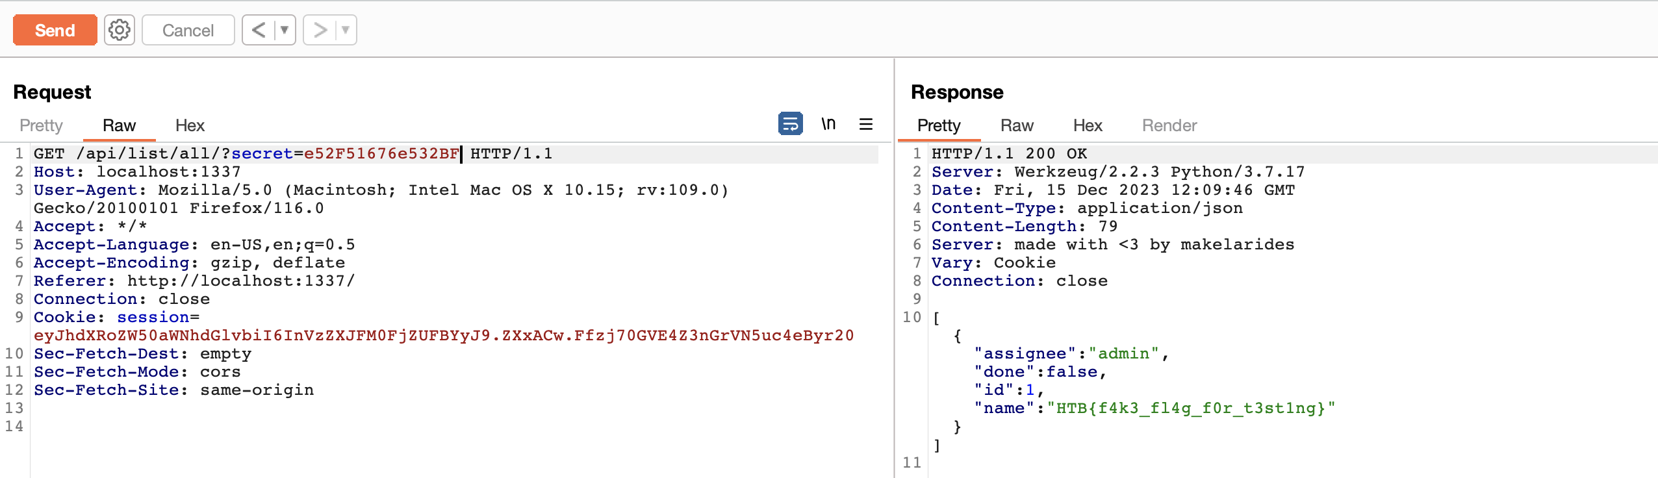Select the Pretty tab in Response
This screenshot has width=1658, height=478.
pos(938,125)
